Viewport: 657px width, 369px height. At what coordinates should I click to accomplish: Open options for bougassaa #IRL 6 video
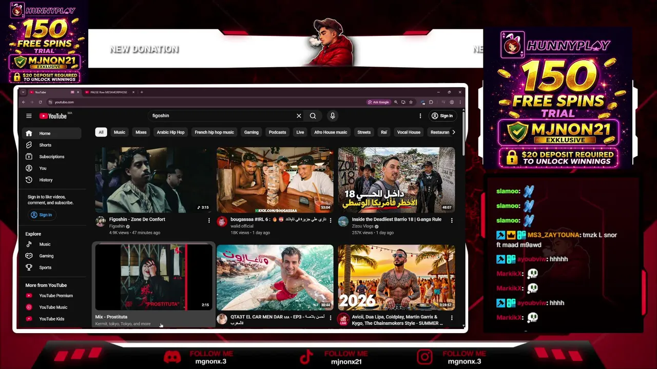pos(330,220)
